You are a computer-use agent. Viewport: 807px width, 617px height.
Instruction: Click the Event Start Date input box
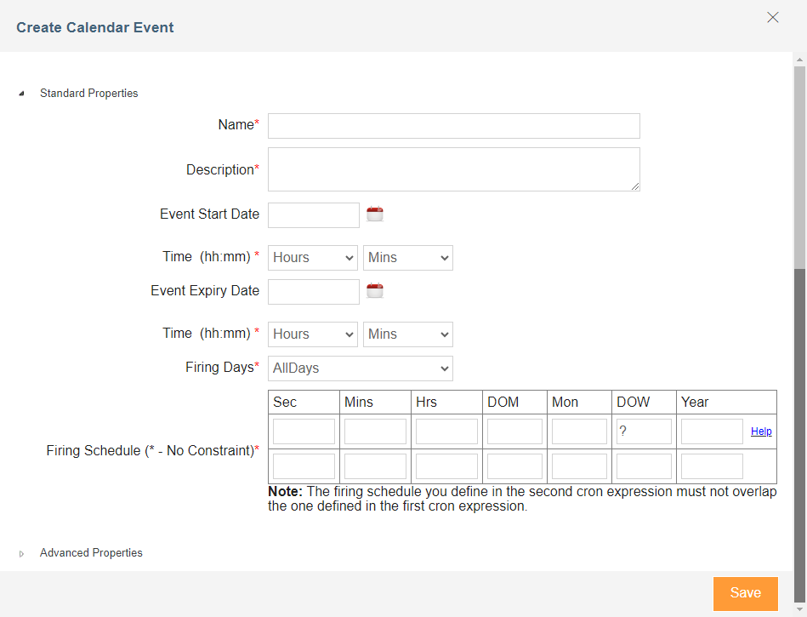[x=314, y=215]
